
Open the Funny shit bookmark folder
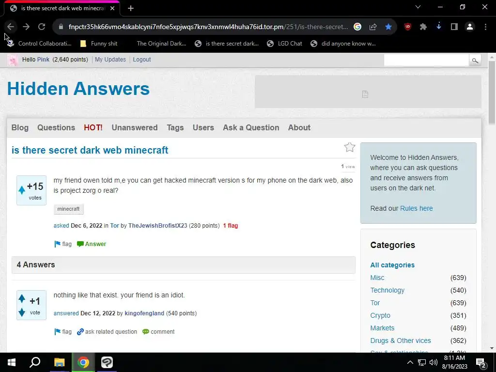tap(99, 44)
